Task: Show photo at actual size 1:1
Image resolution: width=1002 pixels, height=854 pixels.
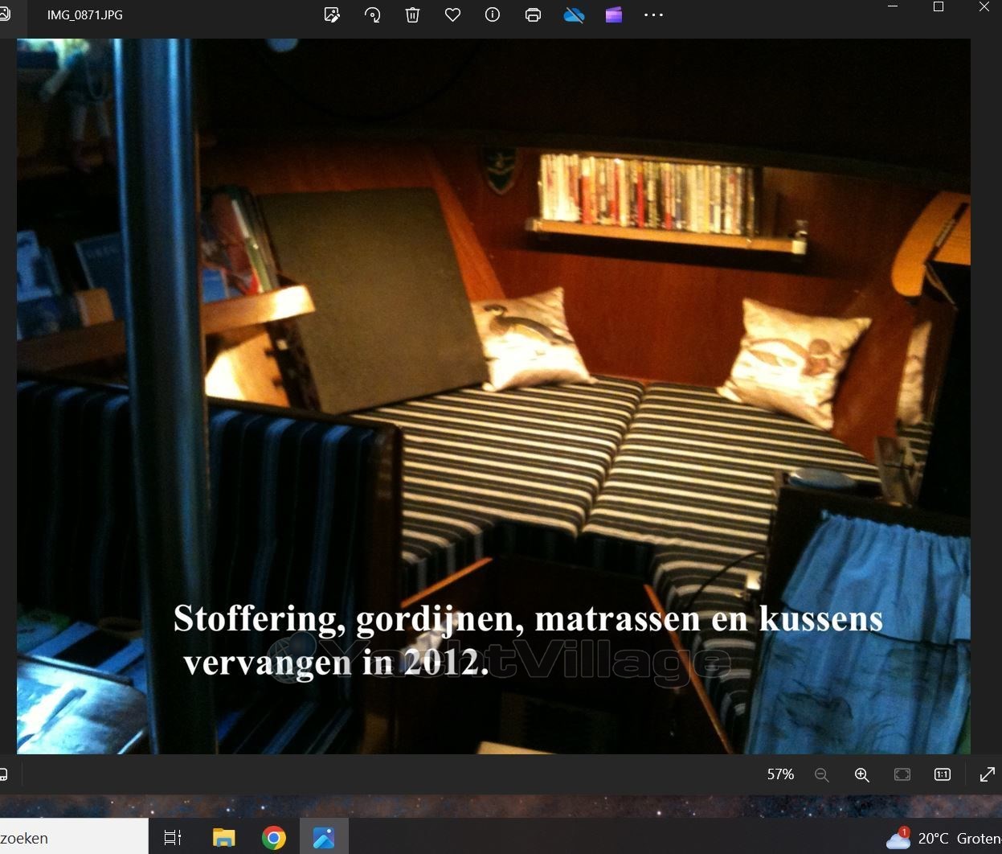Action: (943, 774)
